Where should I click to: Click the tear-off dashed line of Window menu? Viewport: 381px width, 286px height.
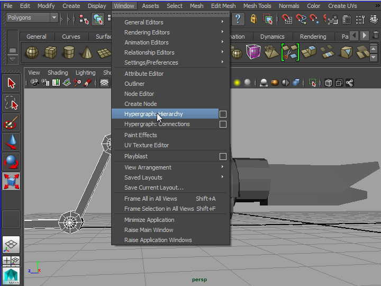(170, 14)
